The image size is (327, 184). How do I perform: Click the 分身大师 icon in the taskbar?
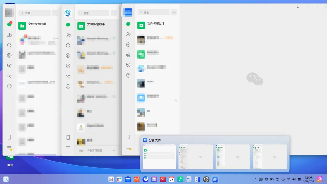click(215, 179)
